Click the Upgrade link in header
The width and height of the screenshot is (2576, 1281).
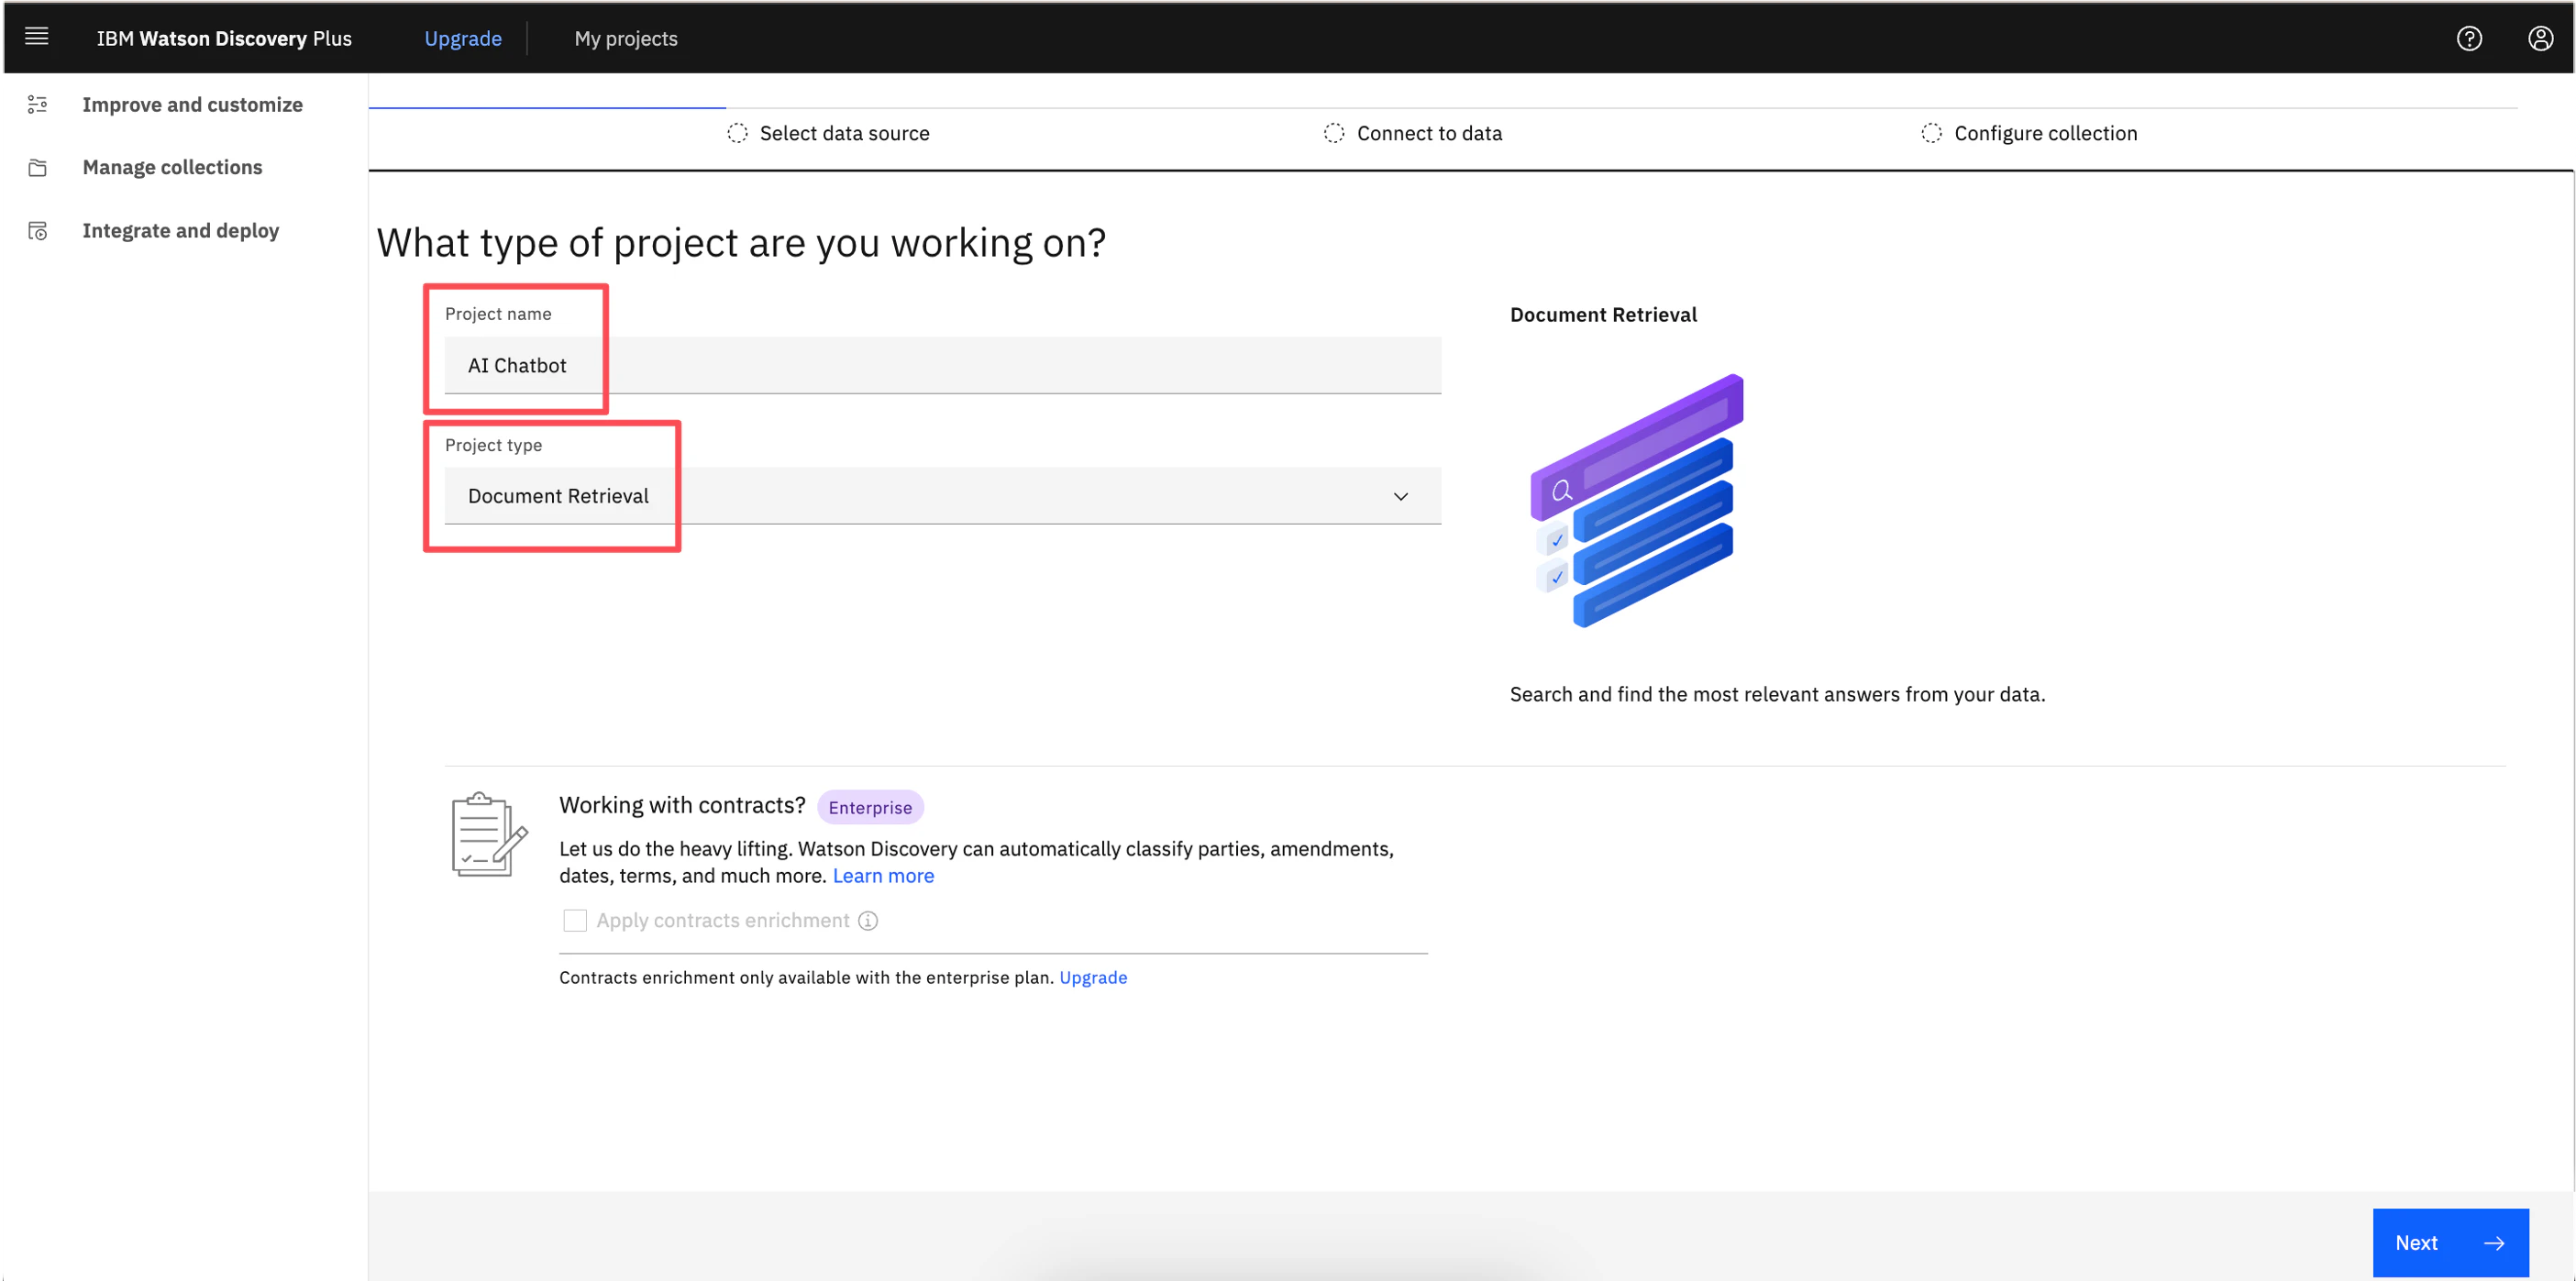tap(462, 38)
